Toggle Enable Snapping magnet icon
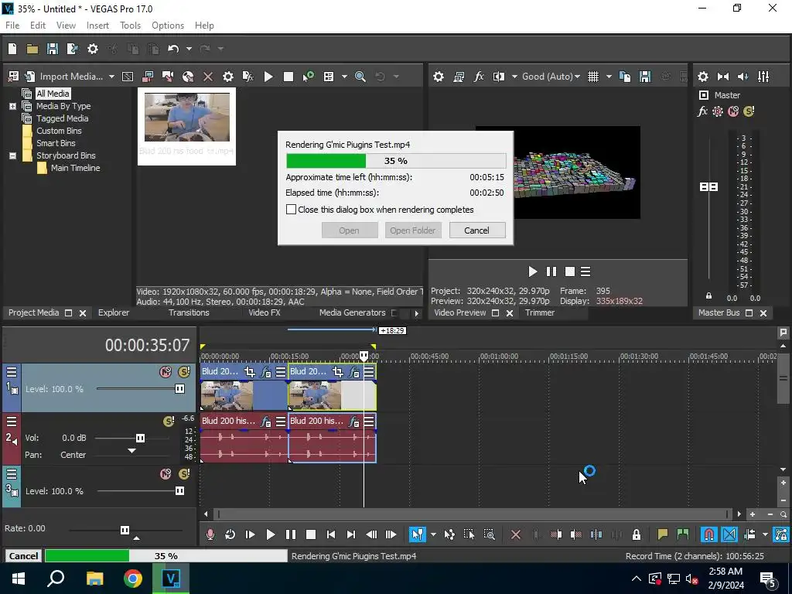Image resolution: width=792 pixels, height=594 pixels. click(x=709, y=534)
